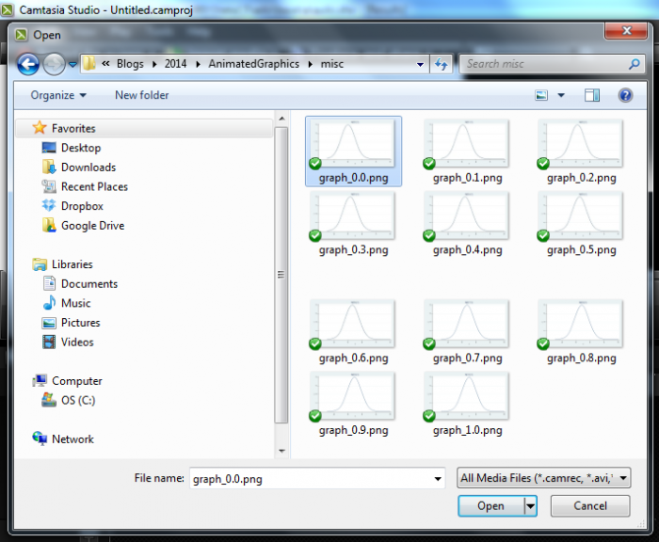Click the Google Drive folder icon
The width and height of the screenshot is (659, 542).
click(50, 226)
